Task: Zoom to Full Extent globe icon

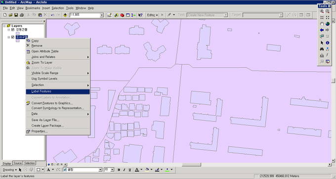Action: (328, 24)
